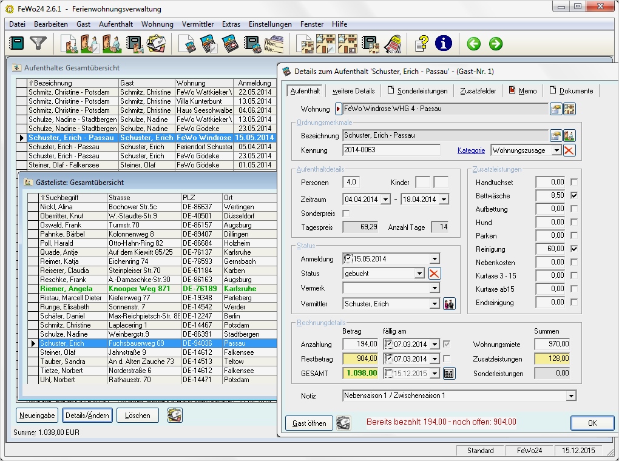Clear the Kategorie with the red X icon

tap(569, 150)
